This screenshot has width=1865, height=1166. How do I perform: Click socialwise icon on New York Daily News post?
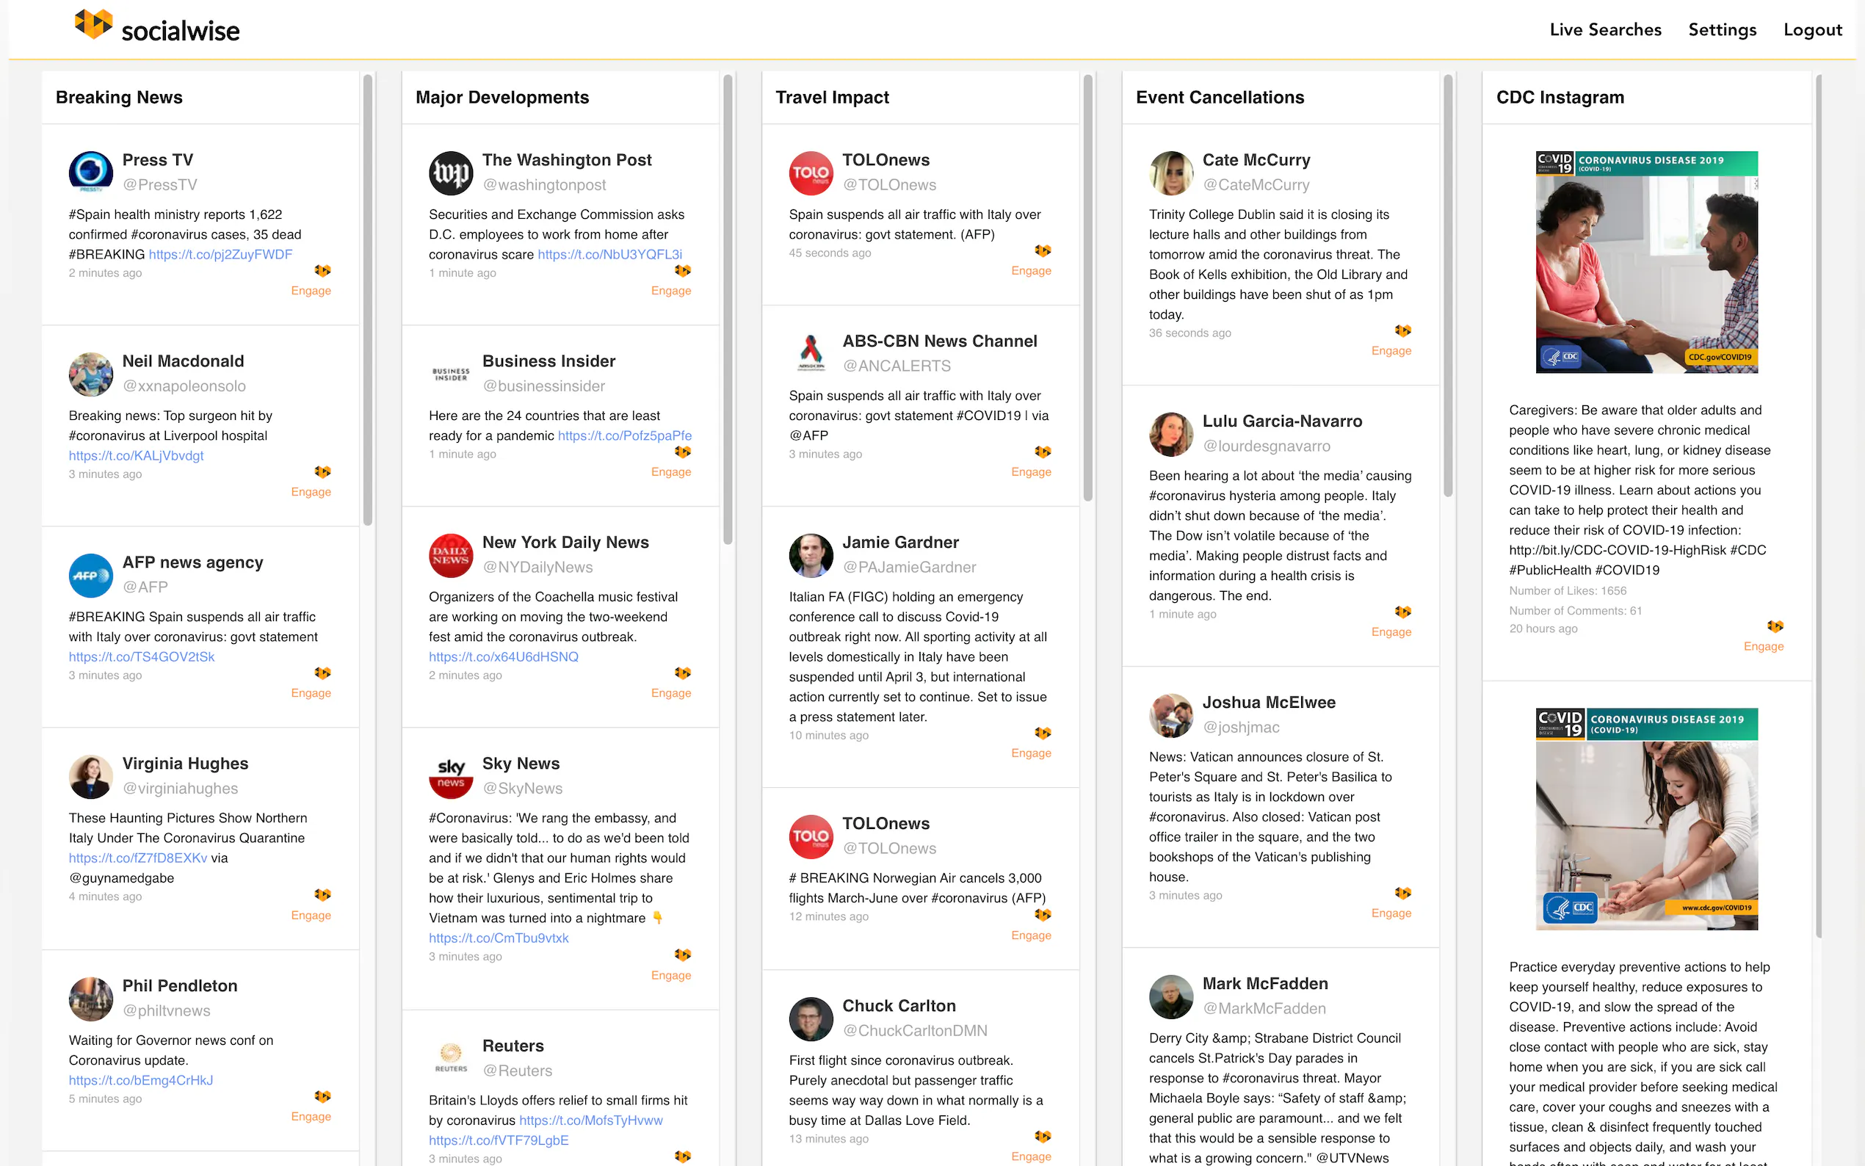682,673
